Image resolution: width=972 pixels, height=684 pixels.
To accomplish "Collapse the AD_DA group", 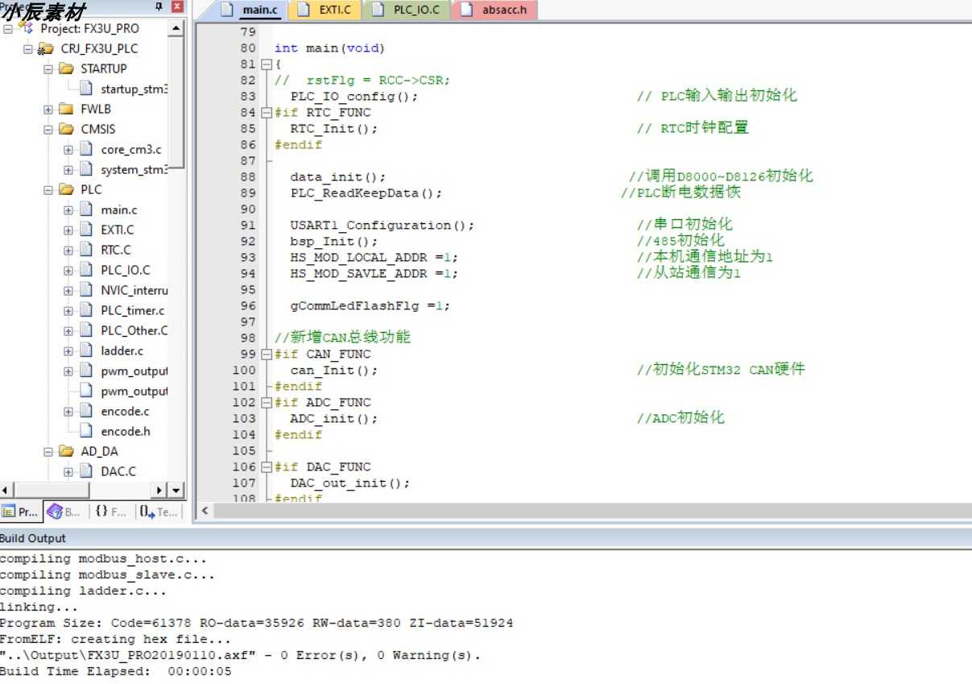I will click(x=48, y=451).
